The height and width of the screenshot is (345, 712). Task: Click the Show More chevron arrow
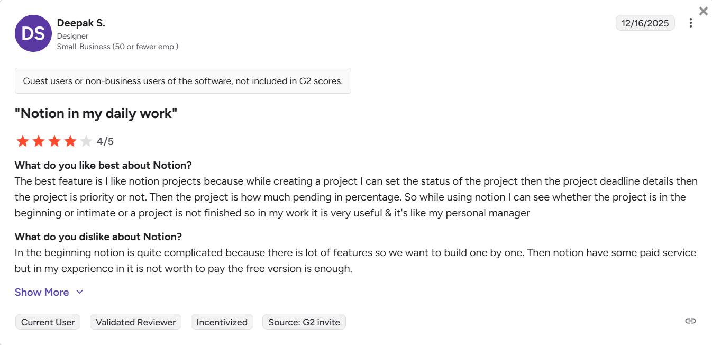tap(79, 292)
